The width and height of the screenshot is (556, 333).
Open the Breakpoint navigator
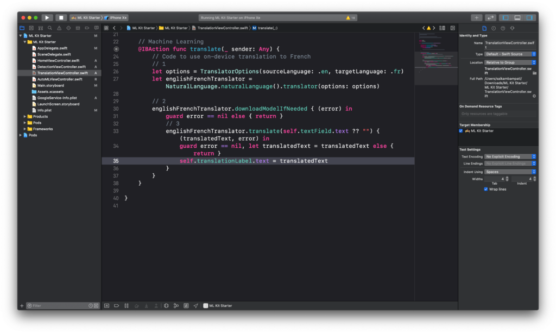(x=87, y=28)
